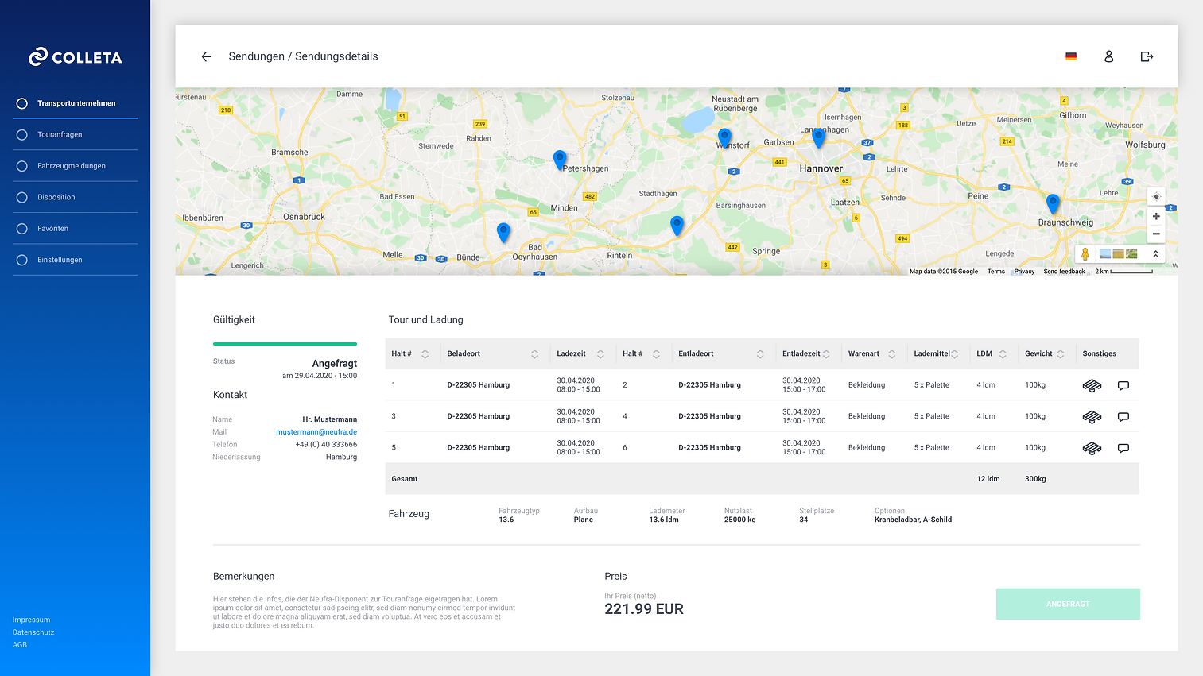Click the total 300kg value

point(1035,479)
